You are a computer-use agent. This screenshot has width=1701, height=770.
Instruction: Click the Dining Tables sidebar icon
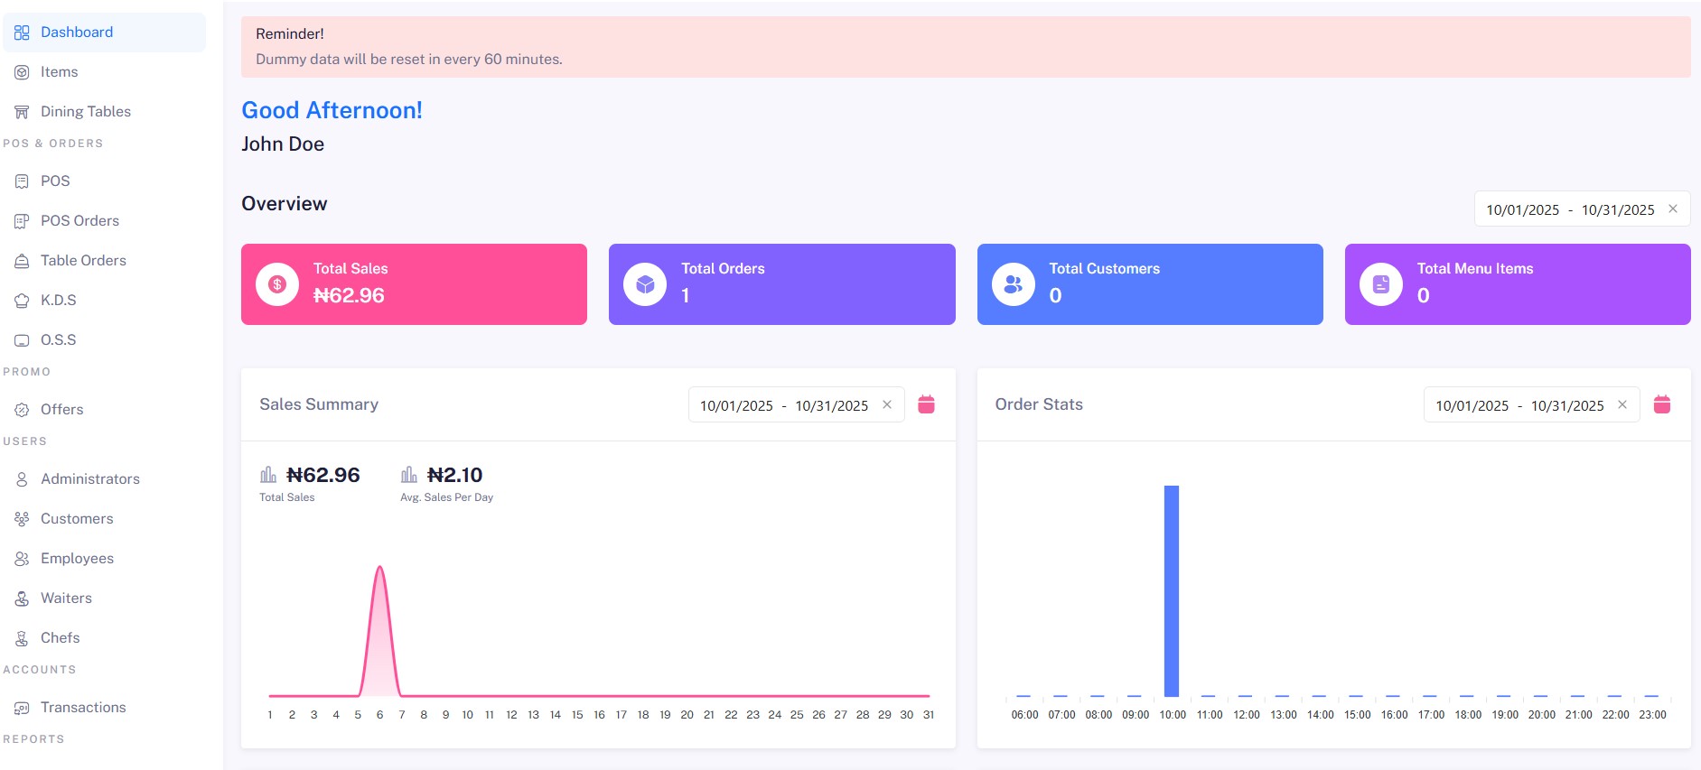(22, 112)
